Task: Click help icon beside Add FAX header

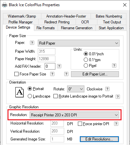Action: pos(59,66)
